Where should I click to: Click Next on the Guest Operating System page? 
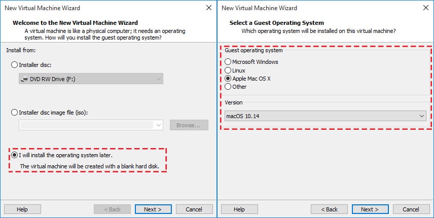tap(370, 209)
